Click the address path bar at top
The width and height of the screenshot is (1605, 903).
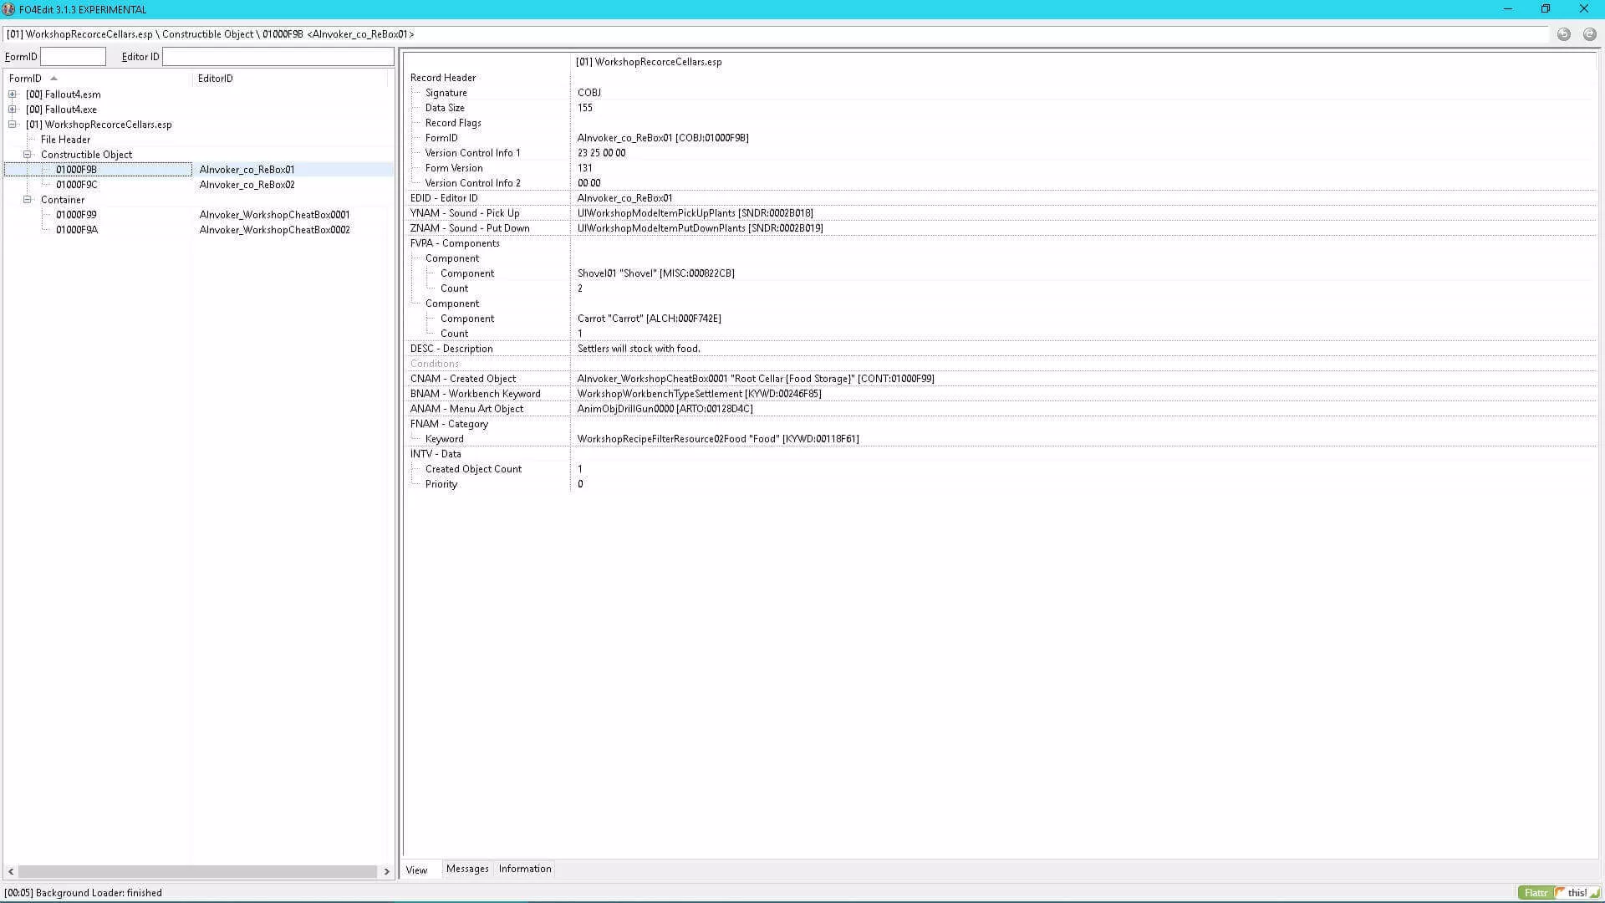[x=776, y=34]
